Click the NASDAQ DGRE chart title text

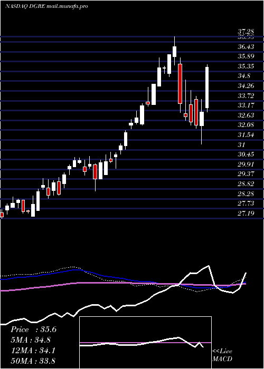coord(46,6)
